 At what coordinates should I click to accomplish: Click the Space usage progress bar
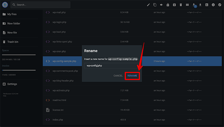coord(19,55)
